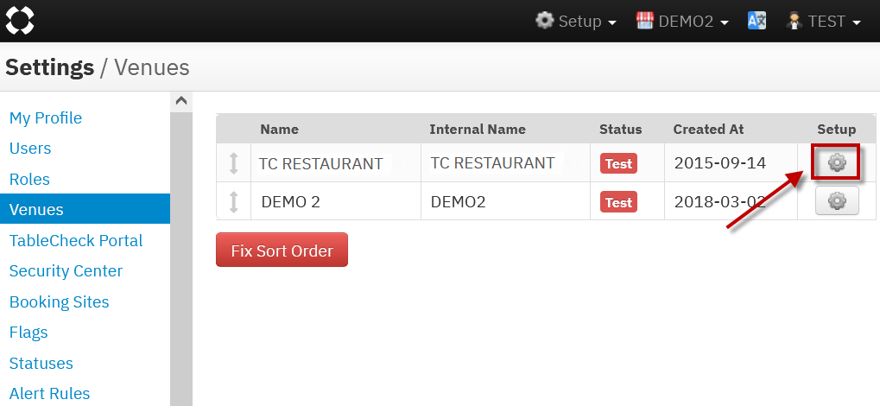Click the Test status badge for DEMO 2
880x406 pixels.
click(x=618, y=202)
